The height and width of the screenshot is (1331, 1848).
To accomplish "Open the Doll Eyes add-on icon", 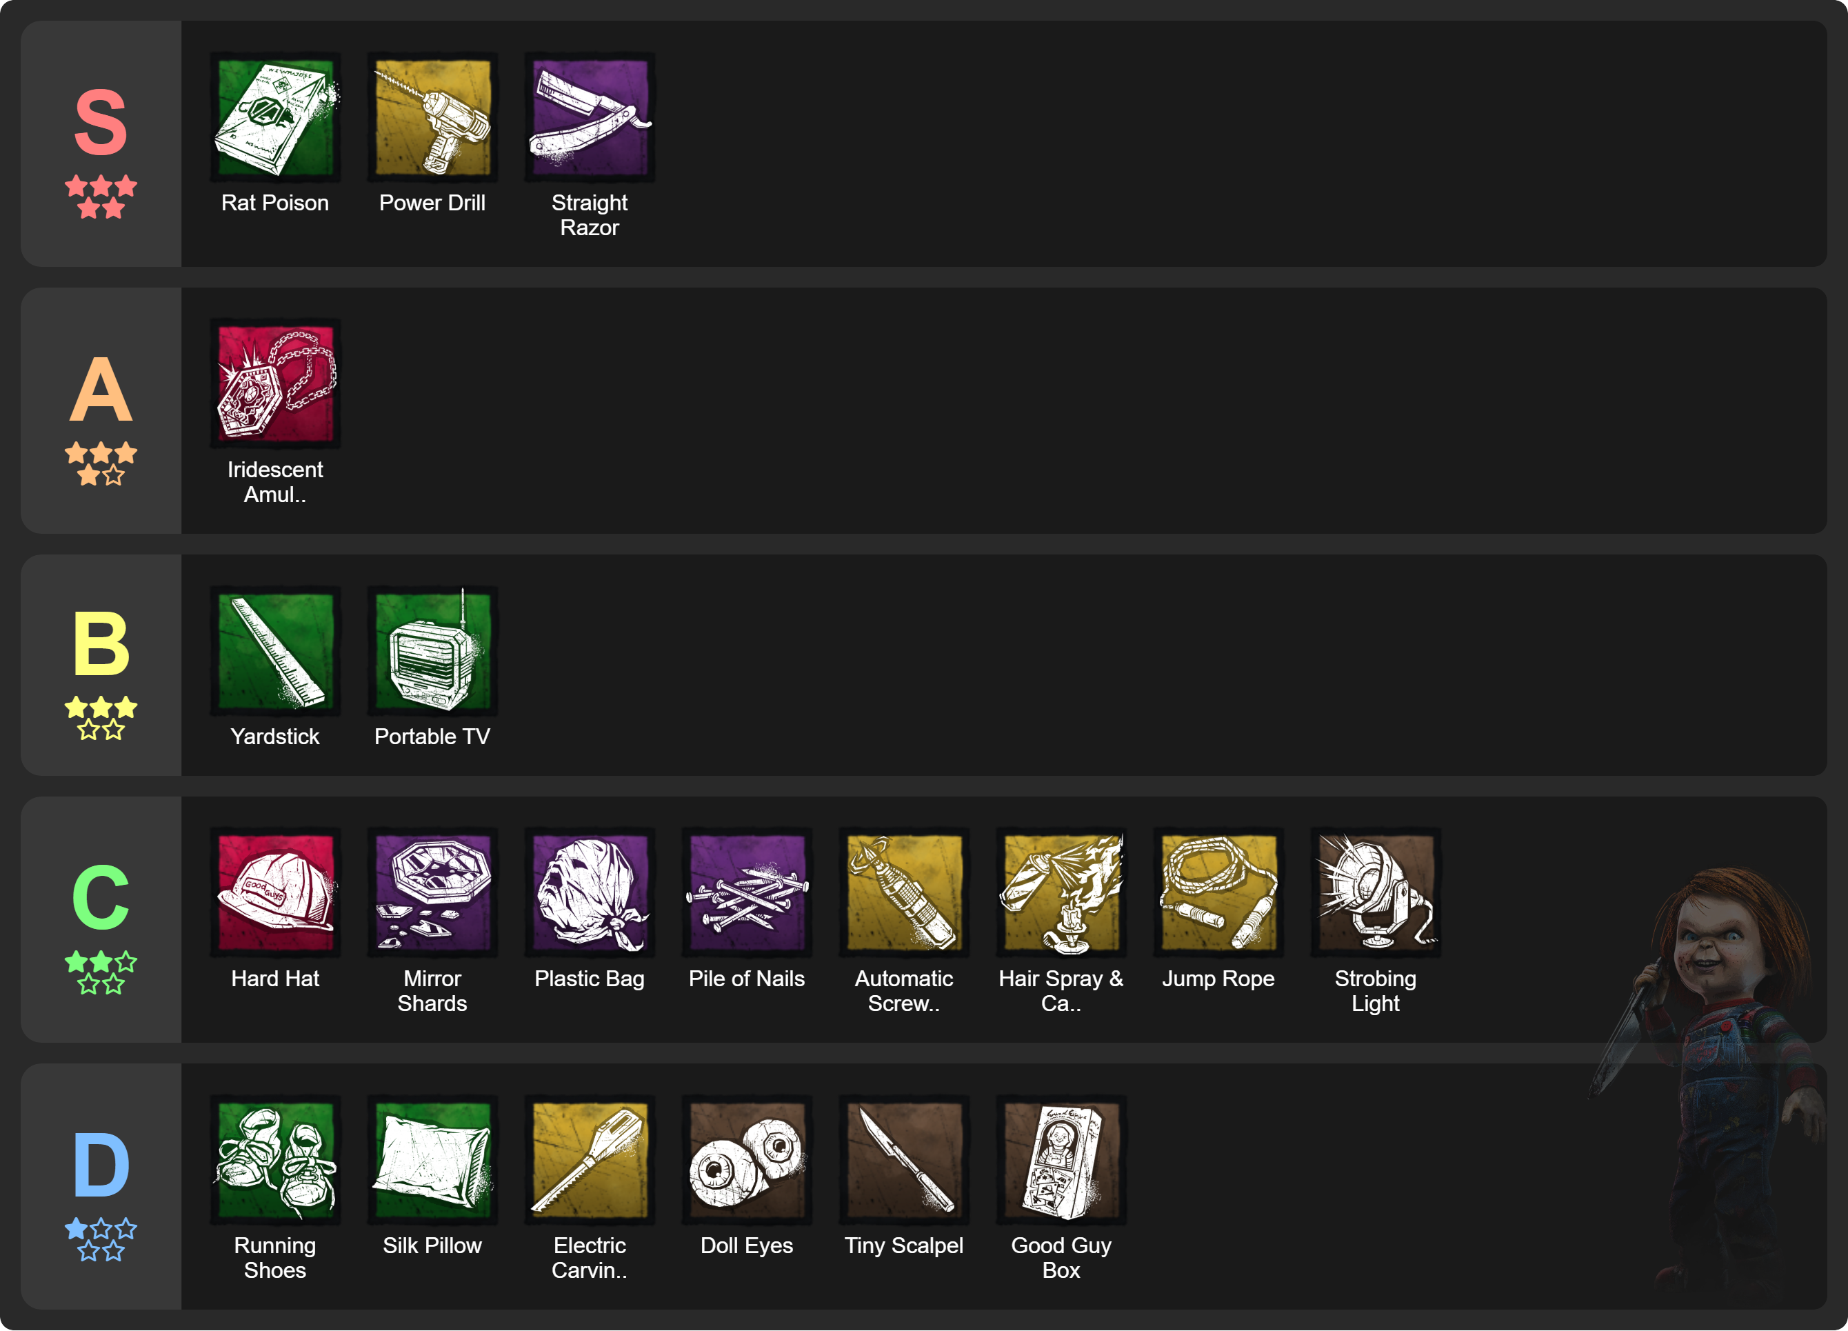I will click(747, 1159).
